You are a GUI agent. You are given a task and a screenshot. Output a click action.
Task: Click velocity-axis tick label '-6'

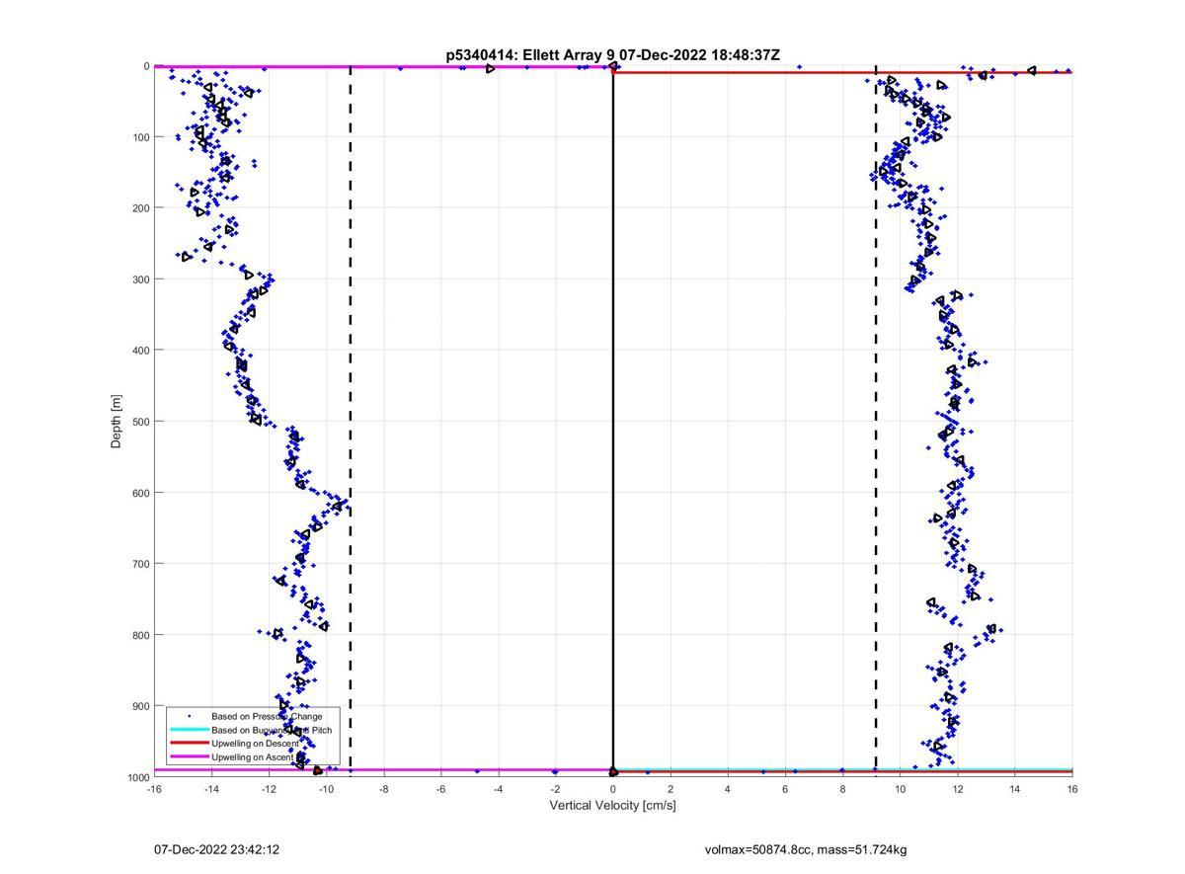click(x=440, y=789)
